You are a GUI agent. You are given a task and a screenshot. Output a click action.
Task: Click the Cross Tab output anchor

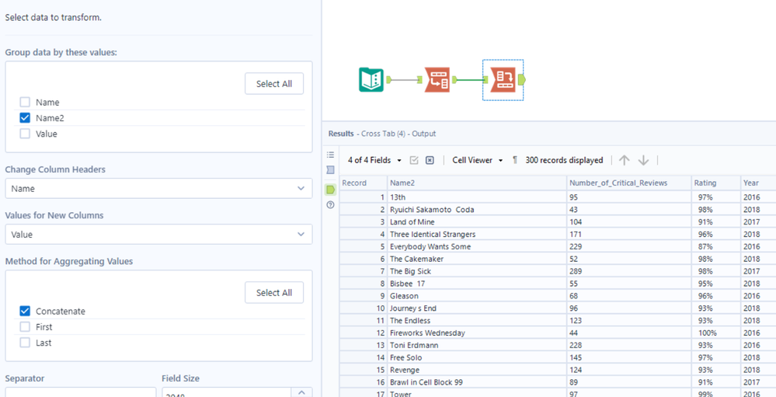[522, 79]
